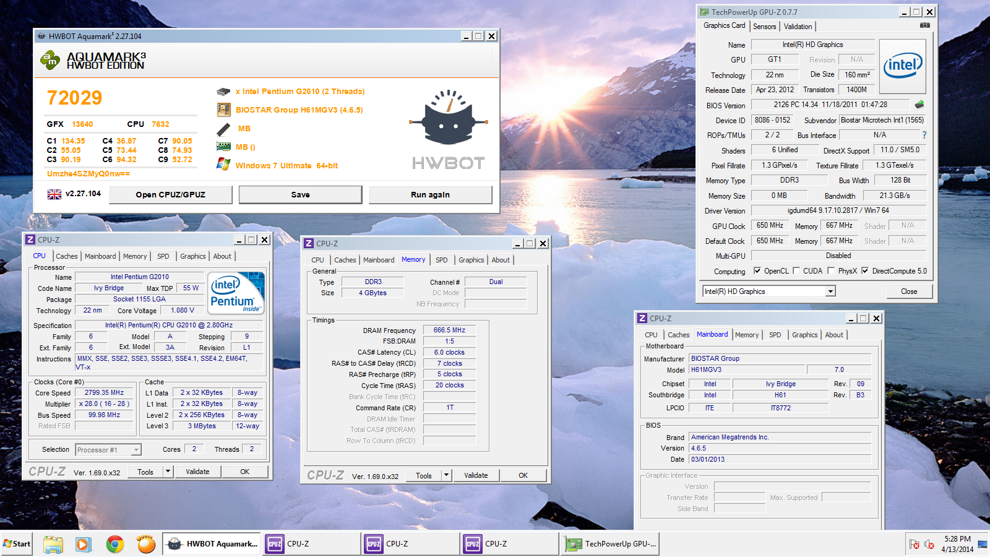Click BIOS Version field 4.6.5 in Mainboard

click(780, 448)
